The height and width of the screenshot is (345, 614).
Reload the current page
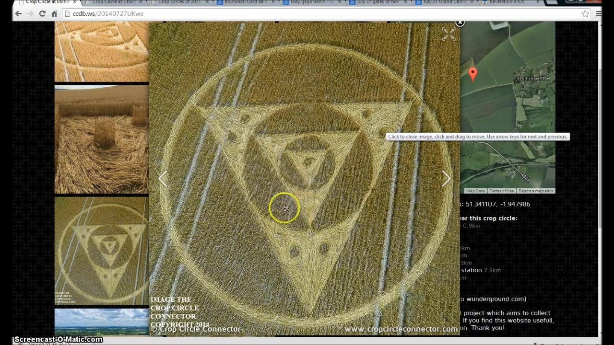click(x=42, y=13)
